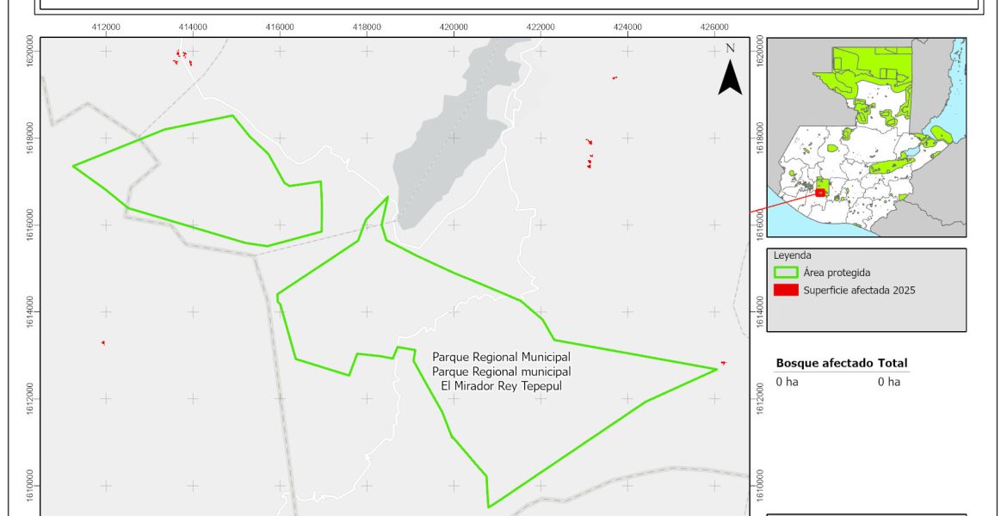The image size is (1007, 516).
Task: Click the 0 ha value under Total
Action: point(889,382)
